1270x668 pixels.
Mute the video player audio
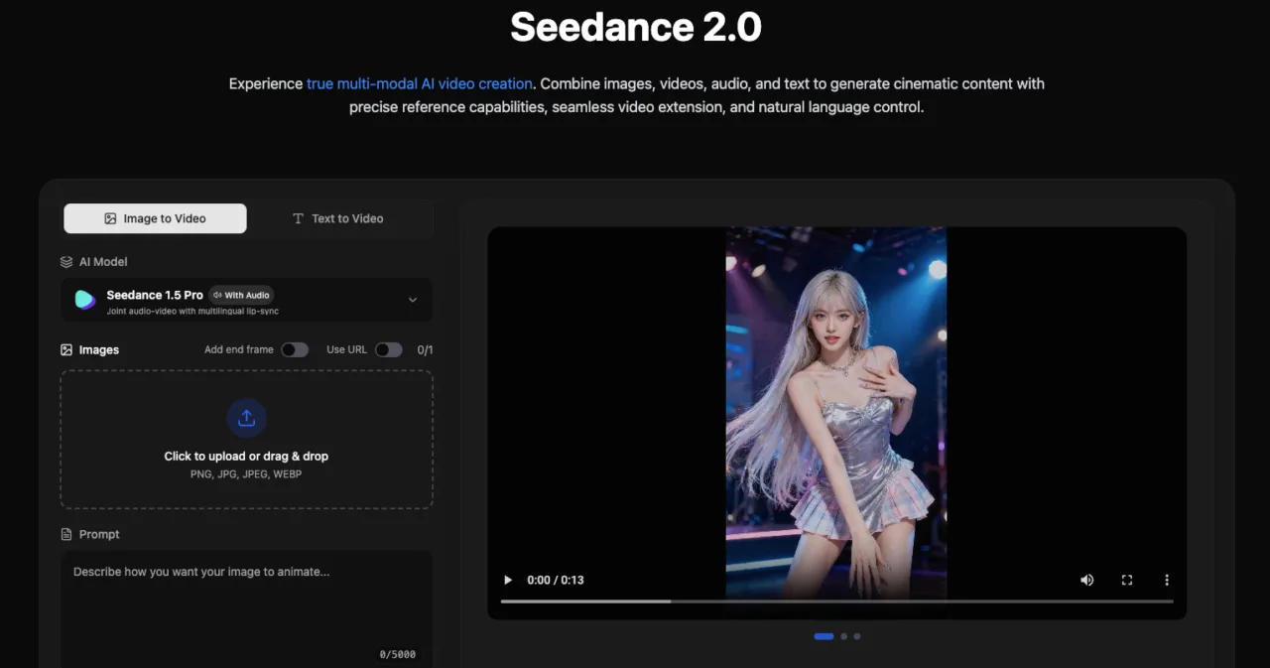(x=1086, y=580)
